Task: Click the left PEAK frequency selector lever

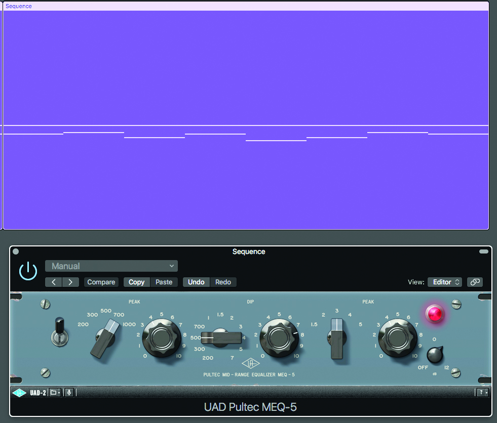Action: pyautogui.click(x=105, y=338)
